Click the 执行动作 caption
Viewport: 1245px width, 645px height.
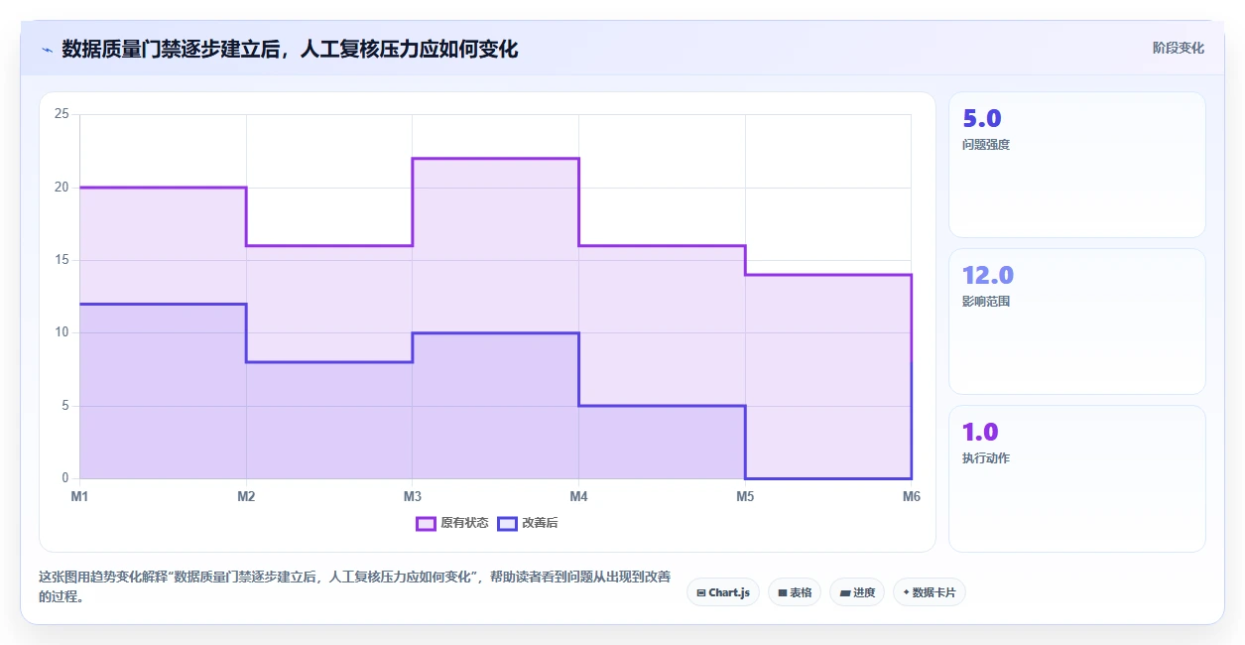tap(986, 458)
